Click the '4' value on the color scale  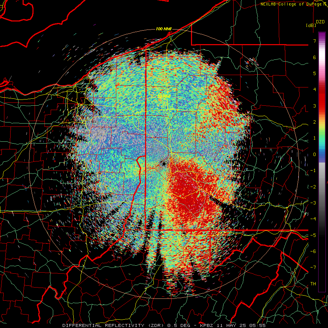coord(315,90)
